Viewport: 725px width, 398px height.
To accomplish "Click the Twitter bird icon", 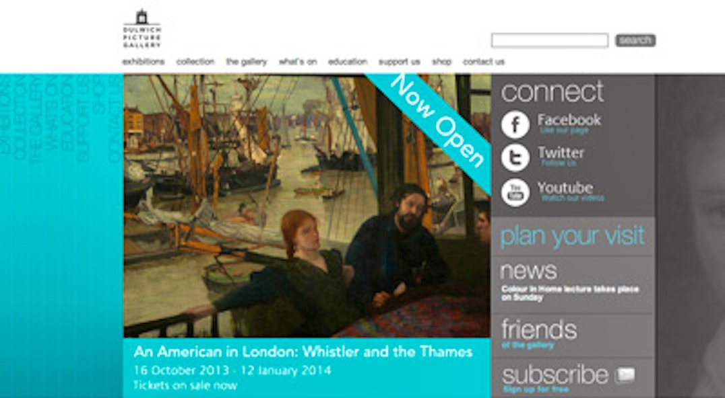I will (515, 158).
